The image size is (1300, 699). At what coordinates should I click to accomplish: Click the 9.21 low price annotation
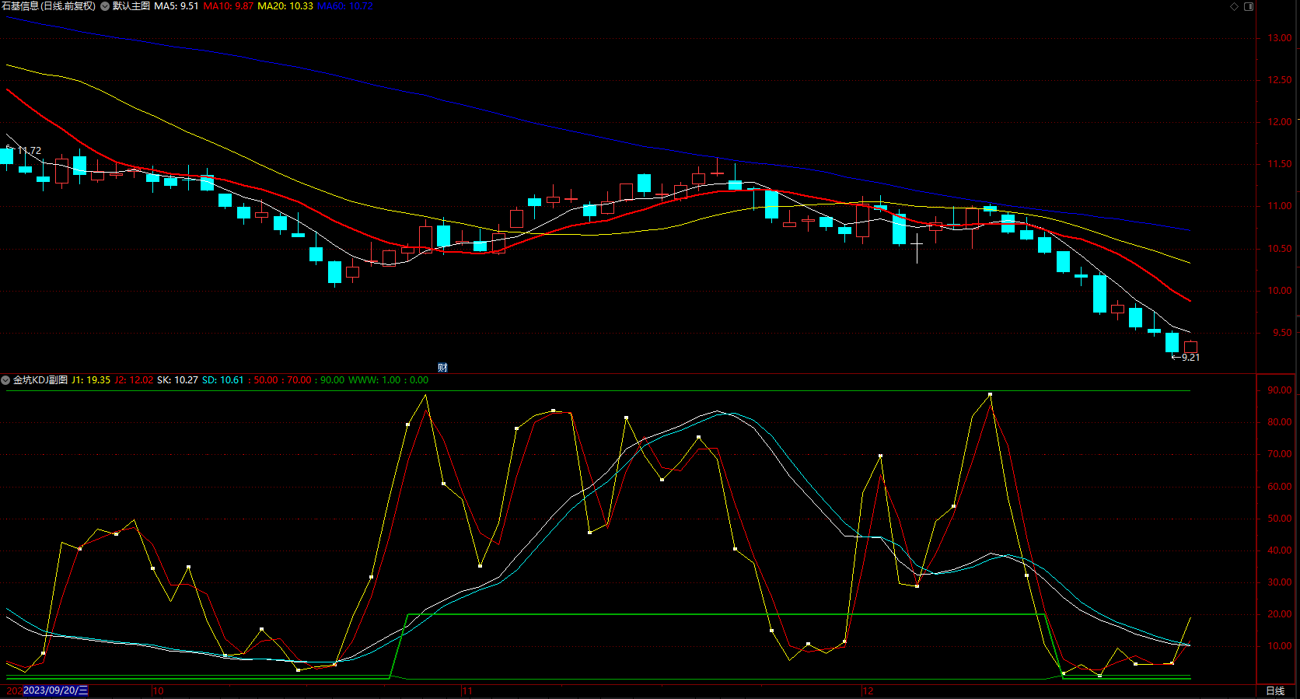point(1190,358)
